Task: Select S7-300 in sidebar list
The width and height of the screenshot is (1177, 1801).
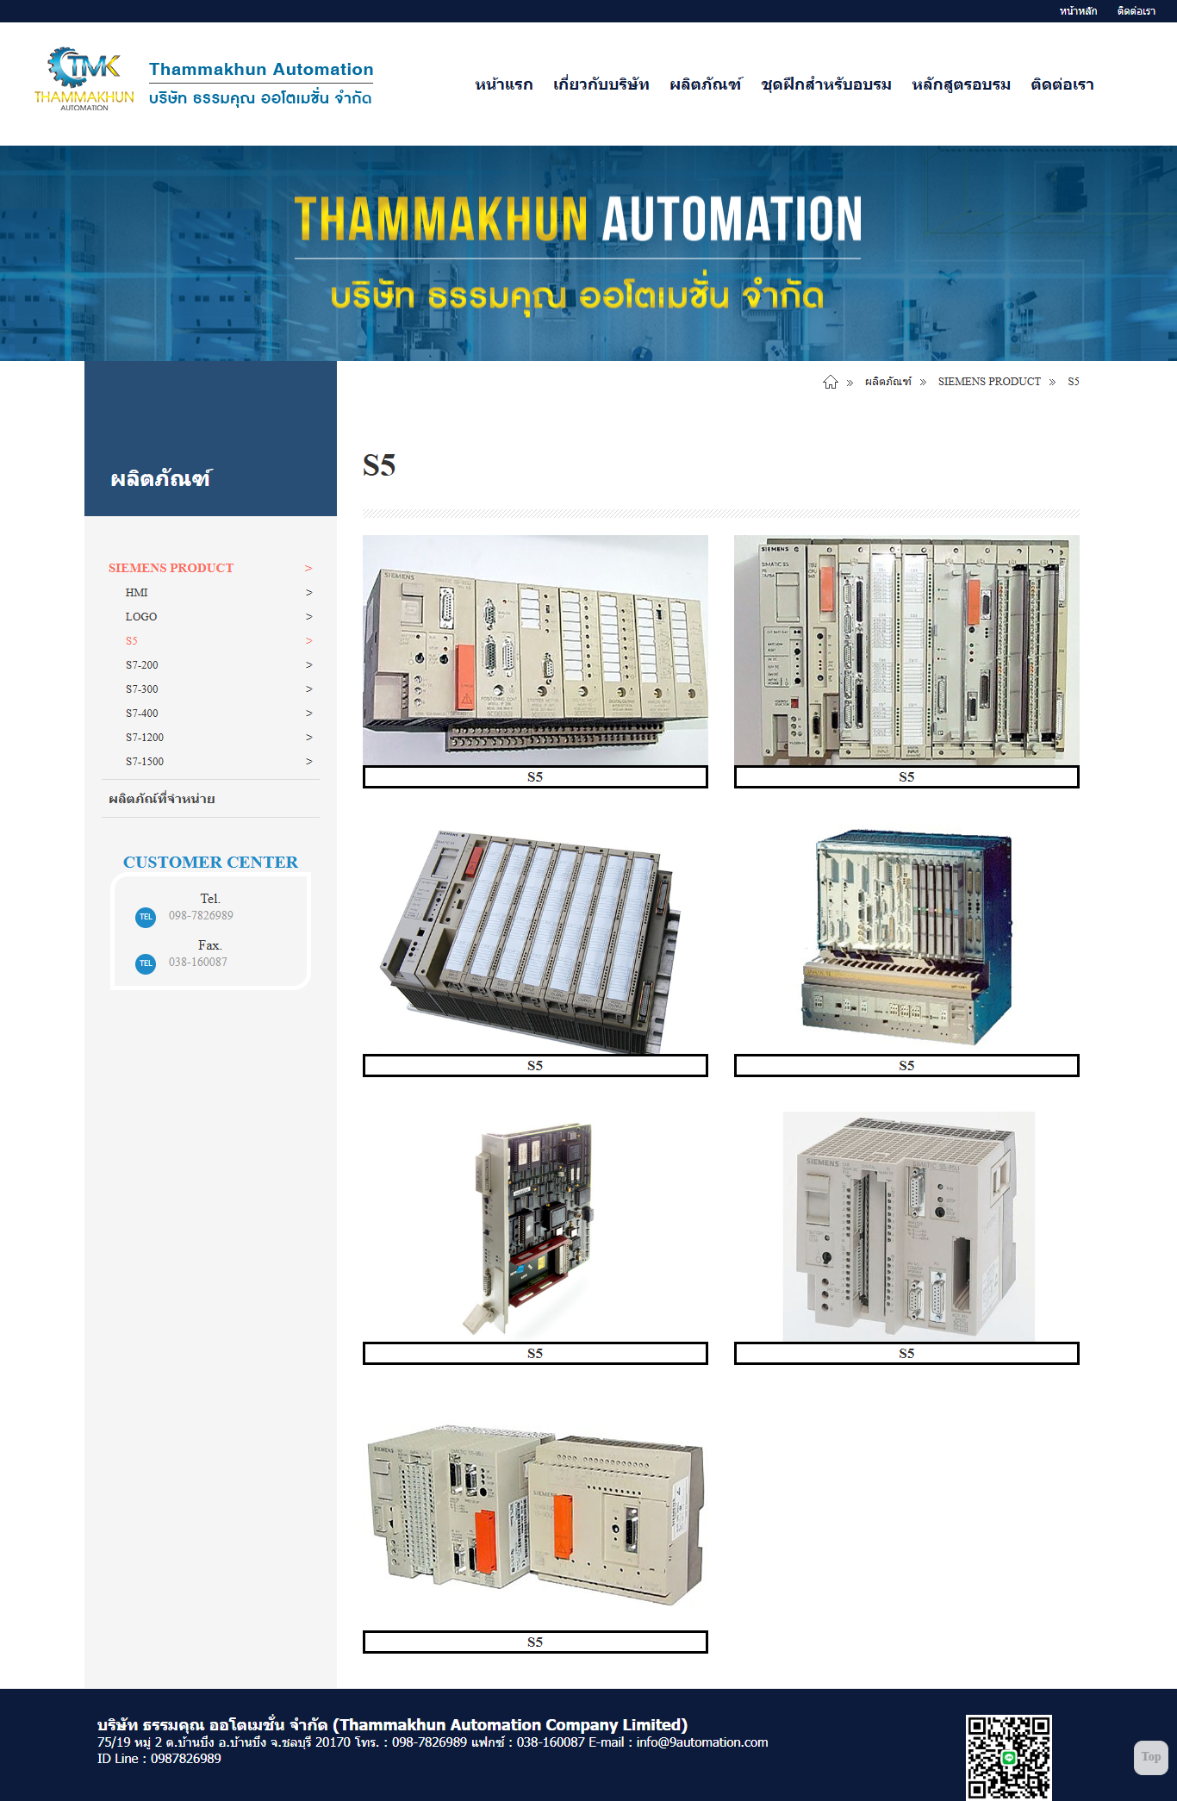Action: point(142,689)
